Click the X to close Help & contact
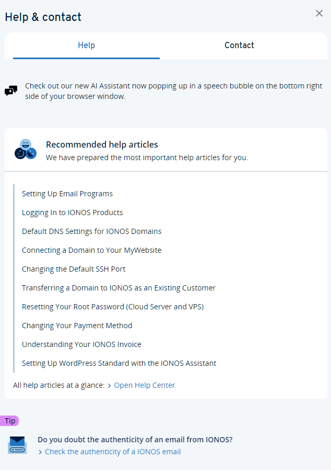Screen dimensions: 331x470 click(x=319, y=13)
